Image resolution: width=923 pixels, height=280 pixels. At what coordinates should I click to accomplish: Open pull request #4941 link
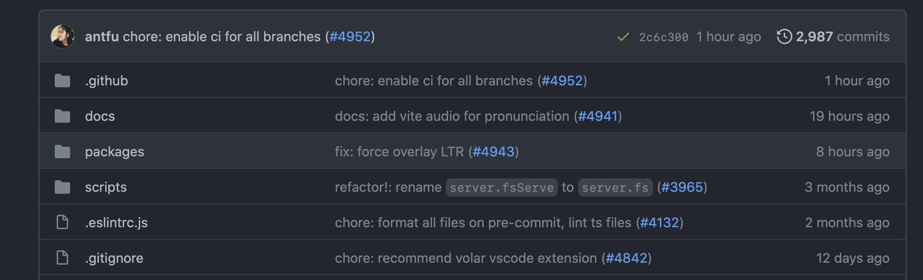[x=598, y=116]
